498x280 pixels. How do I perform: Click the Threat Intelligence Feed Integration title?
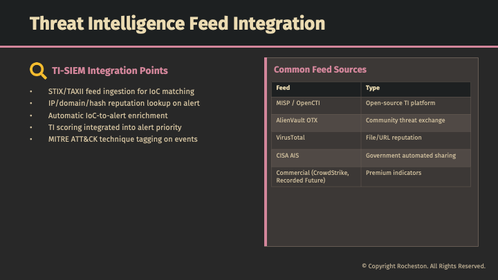pyautogui.click(x=177, y=24)
